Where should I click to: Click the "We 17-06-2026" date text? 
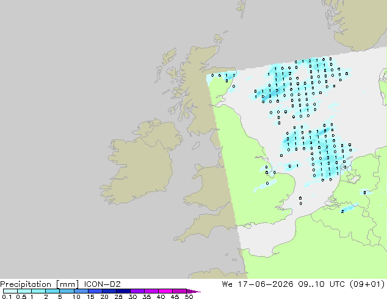click(x=258, y=284)
